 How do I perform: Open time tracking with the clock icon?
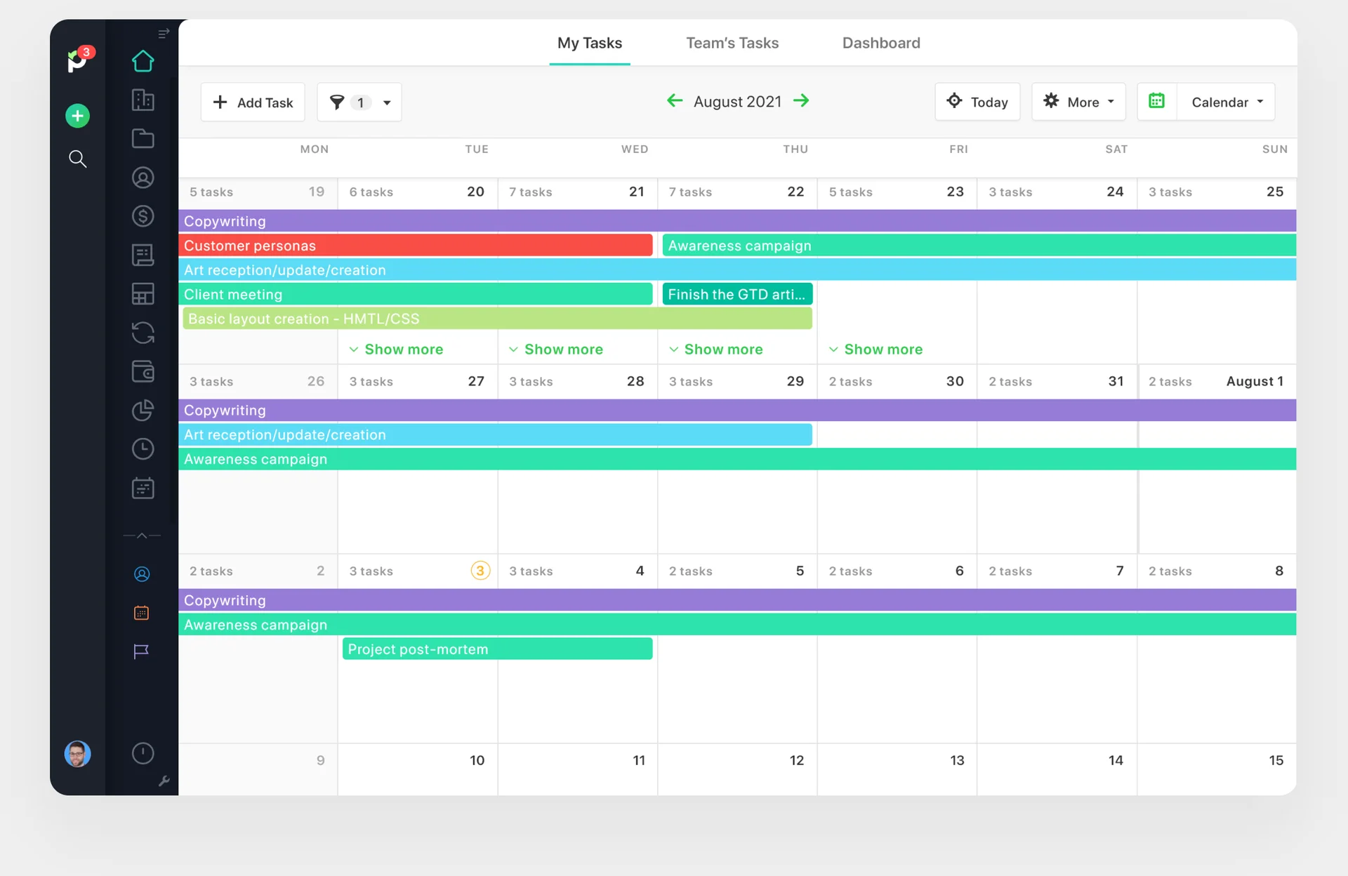pyautogui.click(x=143, y=449)
